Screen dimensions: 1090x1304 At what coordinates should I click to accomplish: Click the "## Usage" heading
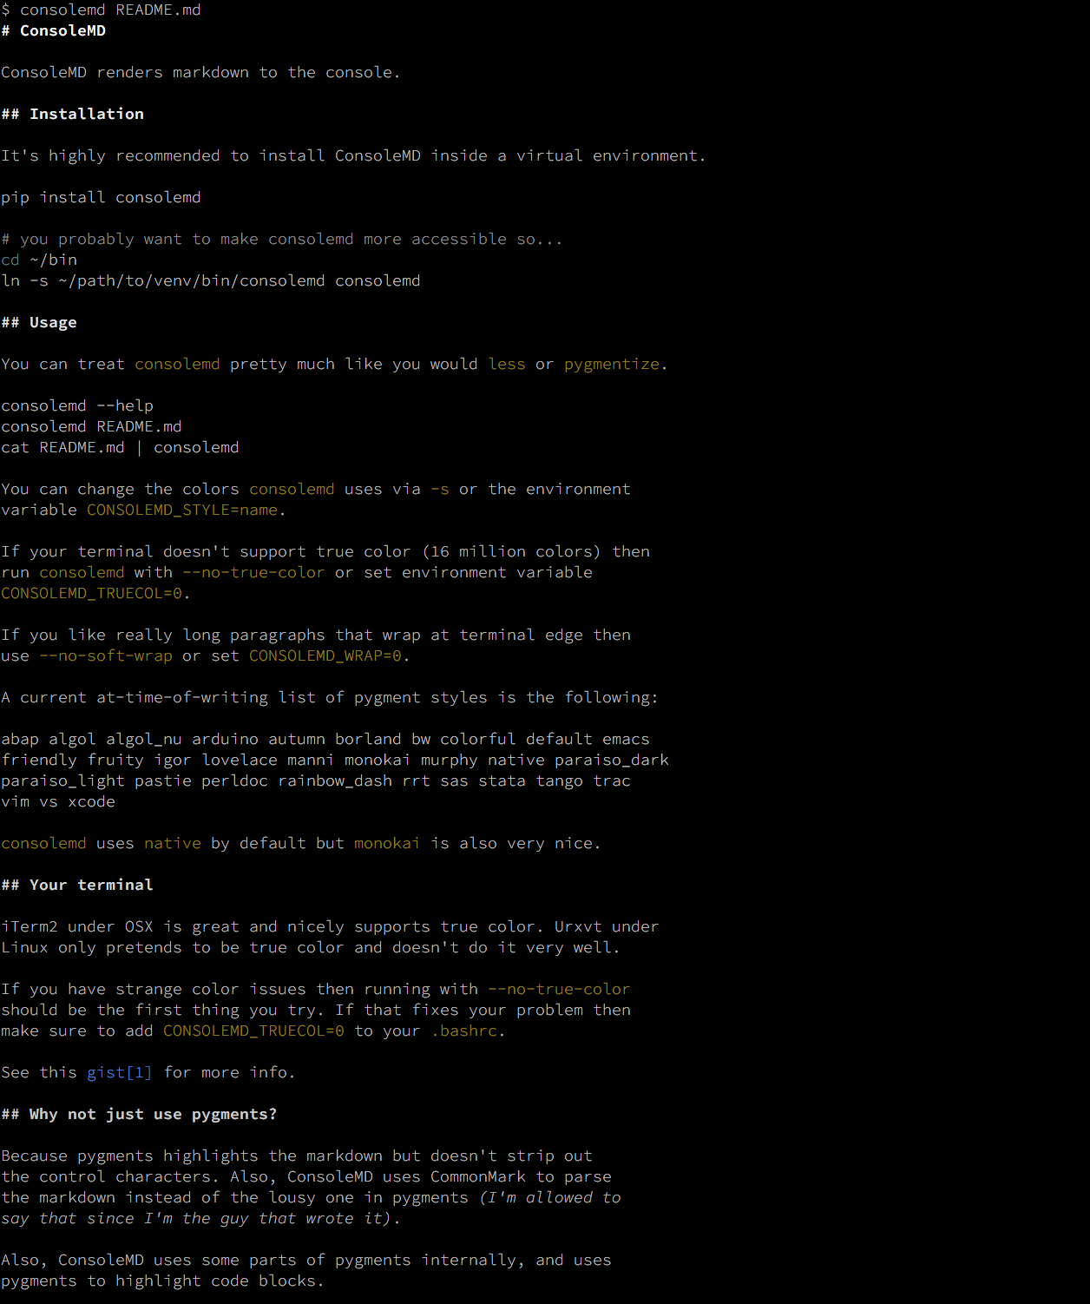[x=39, y=322]
